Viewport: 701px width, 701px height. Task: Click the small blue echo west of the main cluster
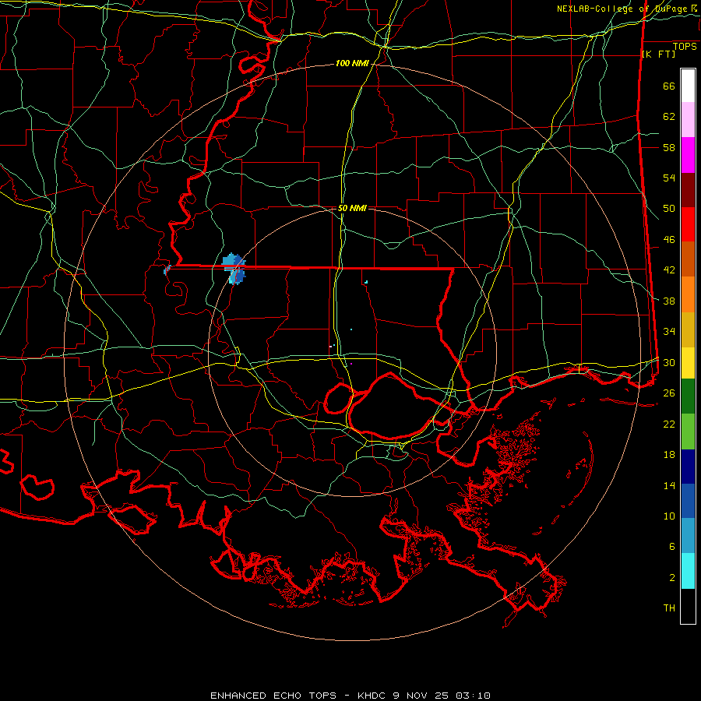click(167, 270)
